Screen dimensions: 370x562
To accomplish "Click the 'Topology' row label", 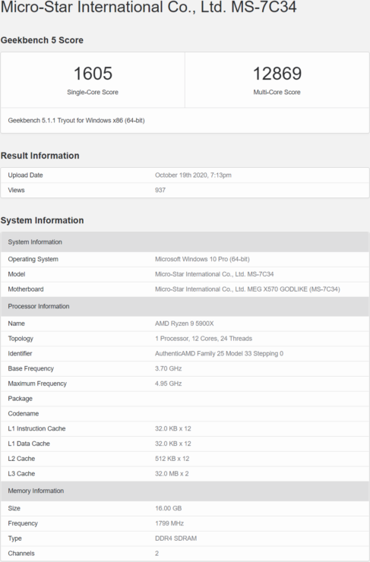I will click(x=21, y=339).
